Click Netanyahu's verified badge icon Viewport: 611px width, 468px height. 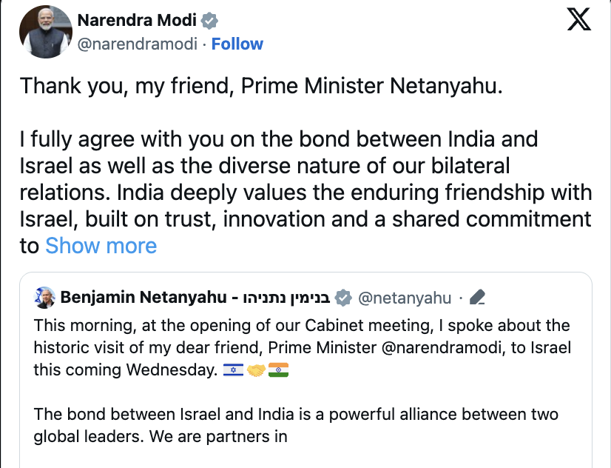343,298
